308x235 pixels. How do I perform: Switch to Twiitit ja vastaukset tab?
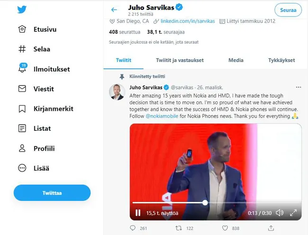180,60
